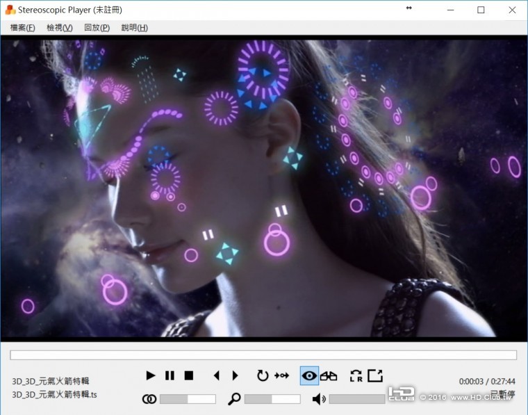Toggle the loop/repeat playback icon
528x415 pixels.
click(263, 375)
